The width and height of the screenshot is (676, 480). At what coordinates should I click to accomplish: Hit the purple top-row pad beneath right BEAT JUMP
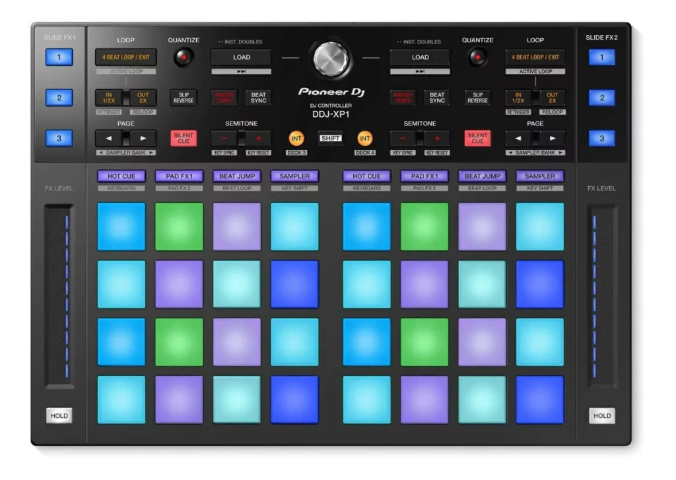pyautogui.click(x=482, y=226)
